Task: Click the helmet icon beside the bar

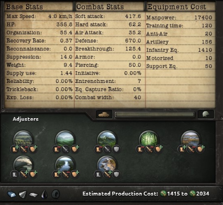Action: pyautogui.click(x=206, y=114)
